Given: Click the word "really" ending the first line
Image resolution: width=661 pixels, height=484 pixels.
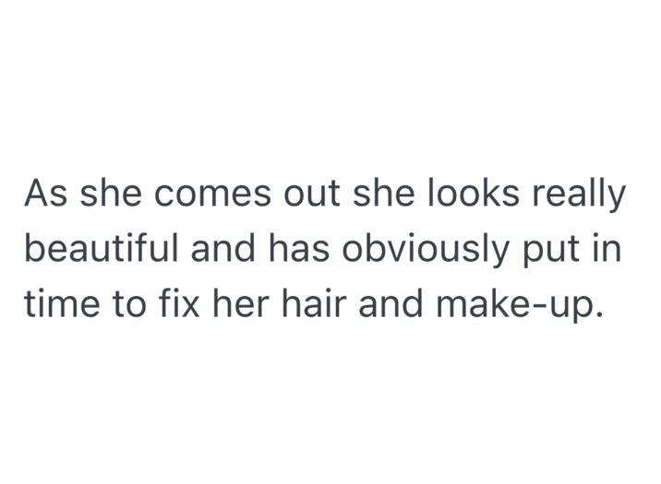Looking at the screenshot, I should pos(580,196).
